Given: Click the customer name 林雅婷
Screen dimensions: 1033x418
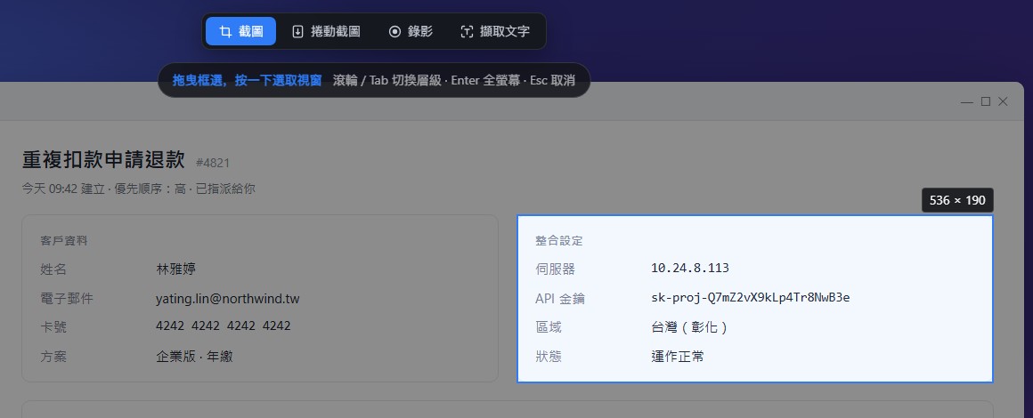Looking at the screenshot, I should tap(176, 269).
